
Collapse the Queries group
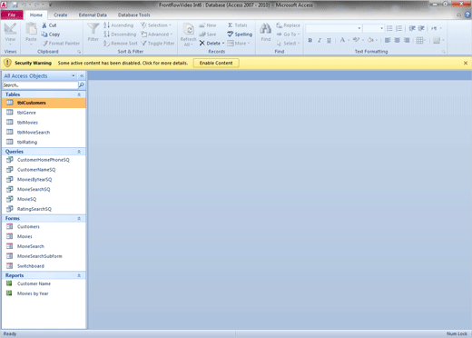[79, 152]
